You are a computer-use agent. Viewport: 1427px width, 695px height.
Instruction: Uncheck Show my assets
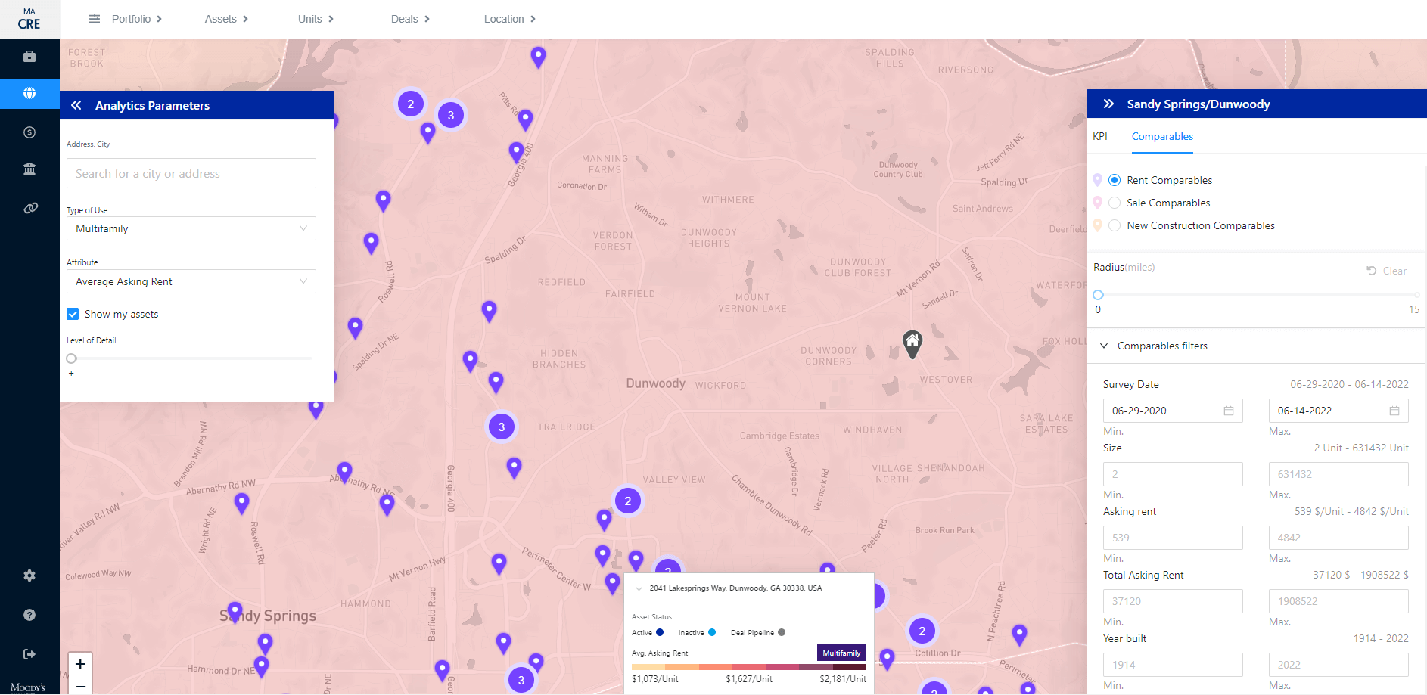[x=73, y=314]
